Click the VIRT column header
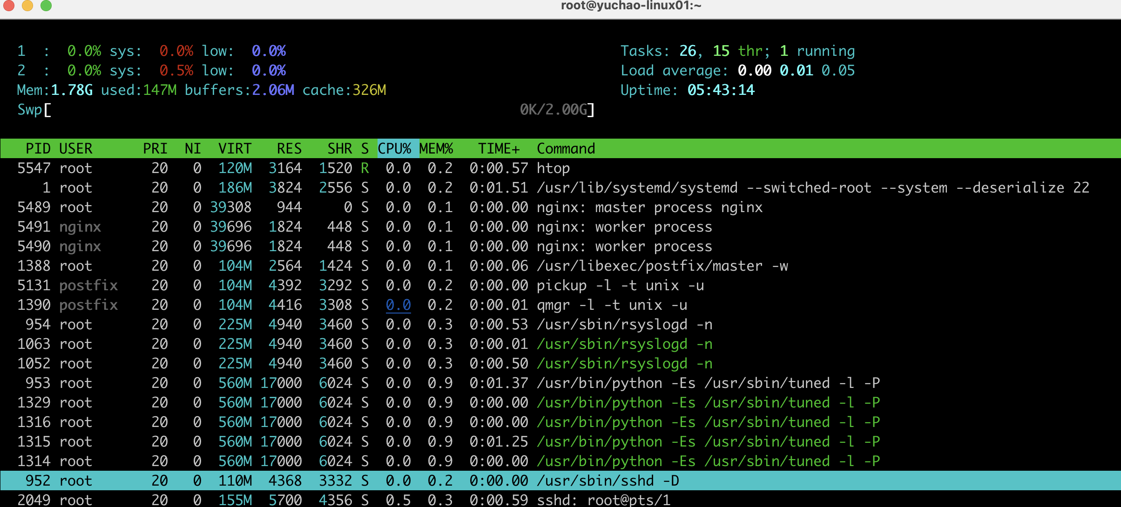Screen dimensions: 1121x507 pos(235,149)
